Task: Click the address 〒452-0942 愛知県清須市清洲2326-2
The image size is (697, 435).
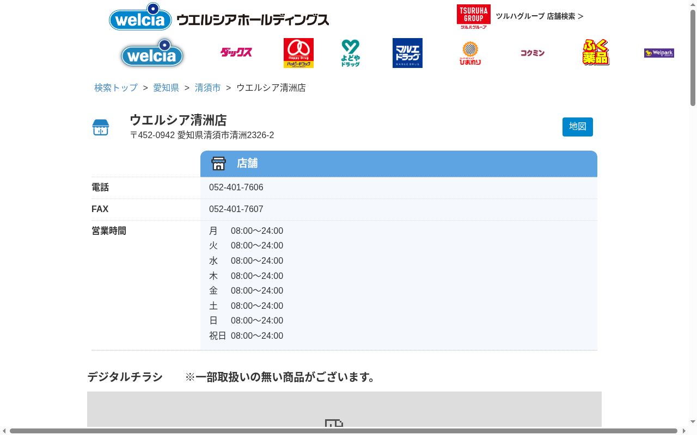Action: click(202, 135)
